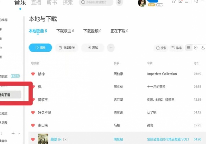206x144 pixels.
Task: Go to the 直播 top navigation tab
Action: (36, 3)
